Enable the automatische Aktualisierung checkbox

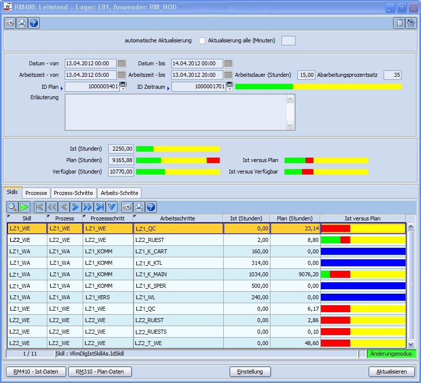click(202, 40)
